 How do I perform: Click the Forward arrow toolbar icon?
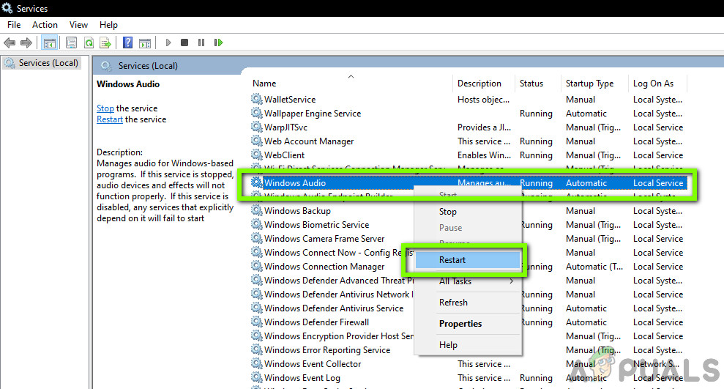(x=26, y=43)
